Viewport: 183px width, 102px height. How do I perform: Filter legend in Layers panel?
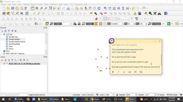coord(12,60)
